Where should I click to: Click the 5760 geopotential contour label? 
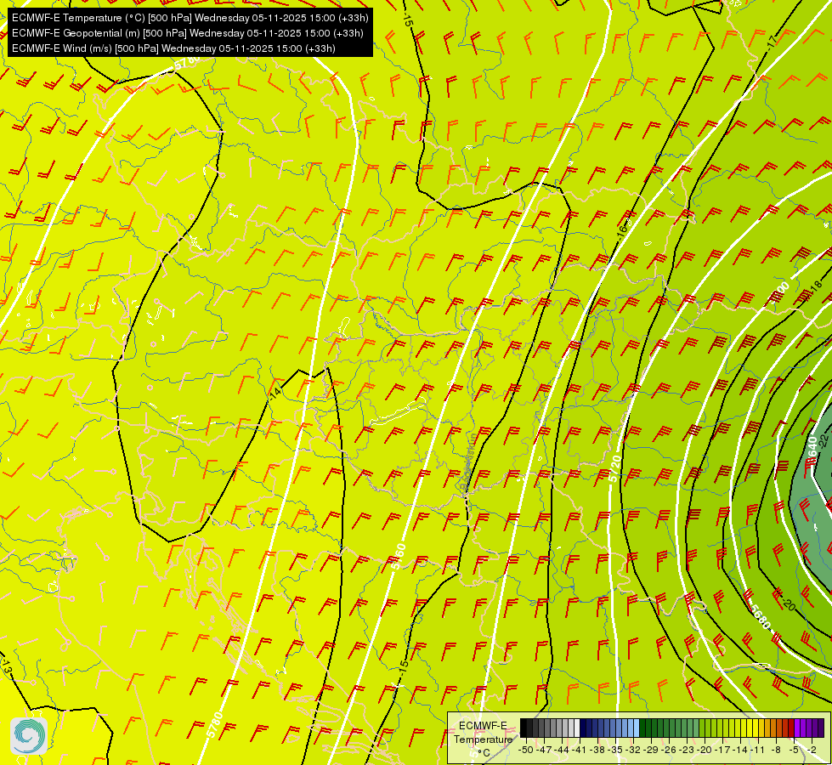tap(399, 557)
